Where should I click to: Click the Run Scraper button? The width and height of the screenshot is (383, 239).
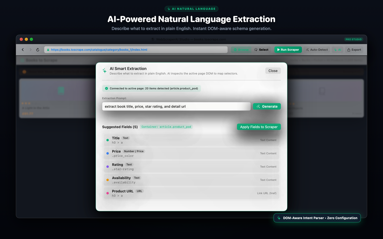point(288,50)
